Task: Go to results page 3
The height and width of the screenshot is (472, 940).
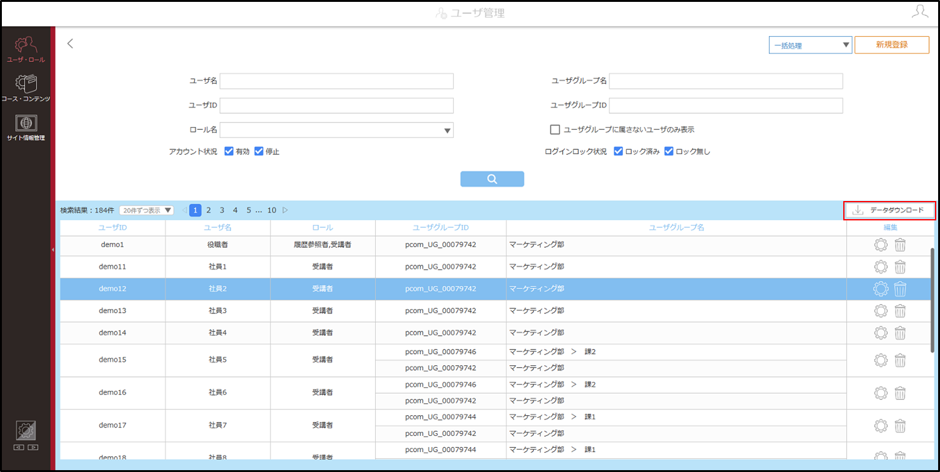Action: pos(222,210)
